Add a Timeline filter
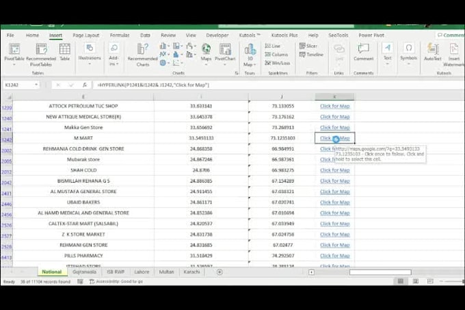This screenshot has width=465, height=310. pyautogui.click(x=311, y=55)
